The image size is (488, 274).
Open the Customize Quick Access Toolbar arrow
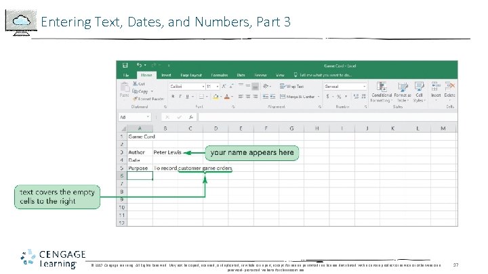click(169, 66)
